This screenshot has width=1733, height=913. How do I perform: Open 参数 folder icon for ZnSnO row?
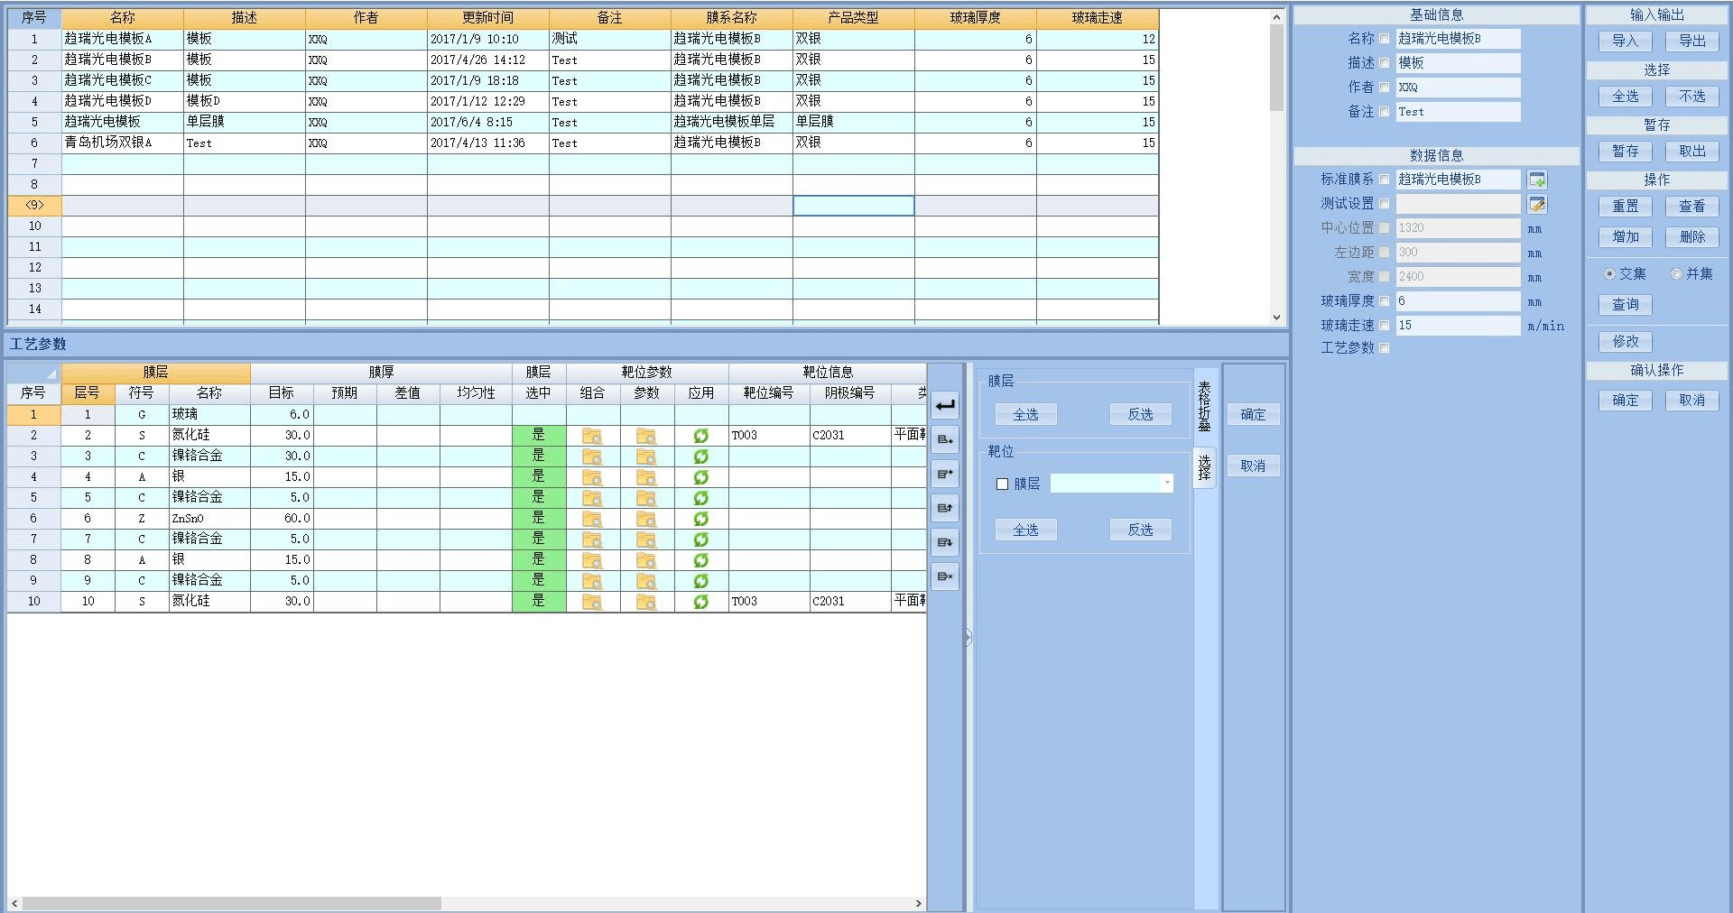click(646, 519)
